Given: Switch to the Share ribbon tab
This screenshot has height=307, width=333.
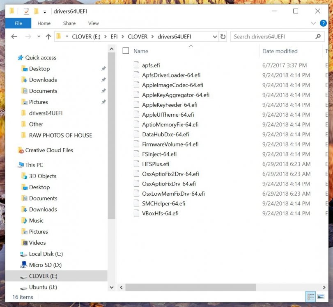Looking at the screenshot, I should pos(69,23).
